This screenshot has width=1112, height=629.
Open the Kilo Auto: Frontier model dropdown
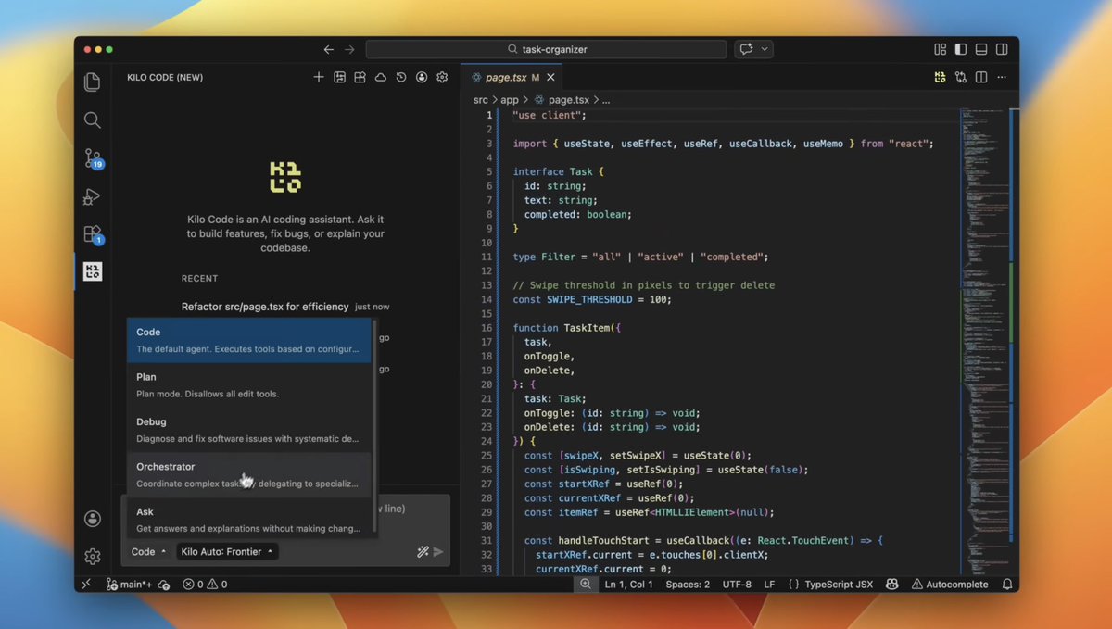tap(227, 551)
